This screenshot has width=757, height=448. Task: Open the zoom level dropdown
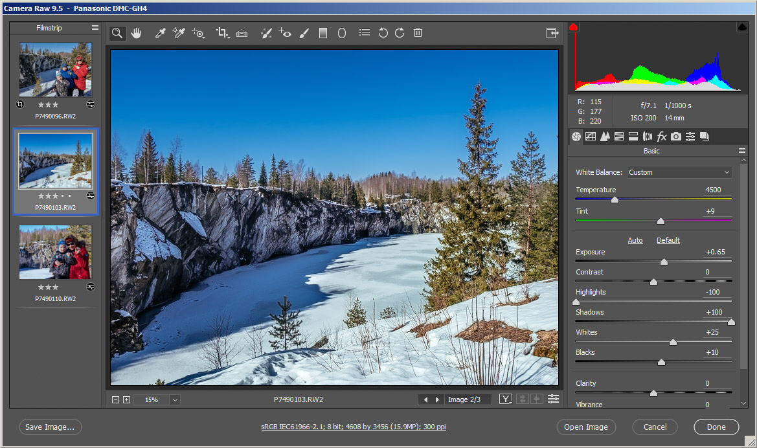pyautogui.click(x=174, y=400)
